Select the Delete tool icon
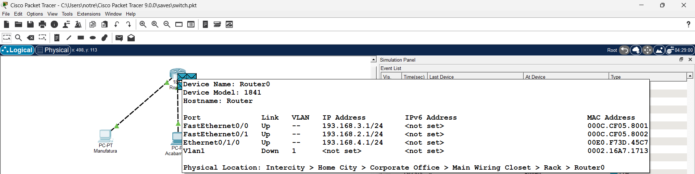This screenshot has height=174, width=695. click(x=30, y=38)
